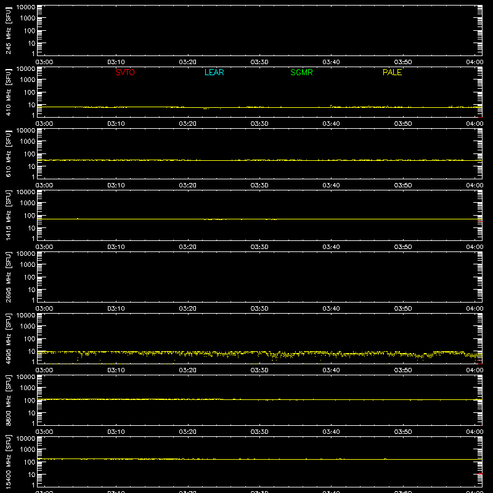Click the 10000 tick on 245 MHz panel
The height and width of the screenshot is (493, 493).
click(x=26, y=7)
